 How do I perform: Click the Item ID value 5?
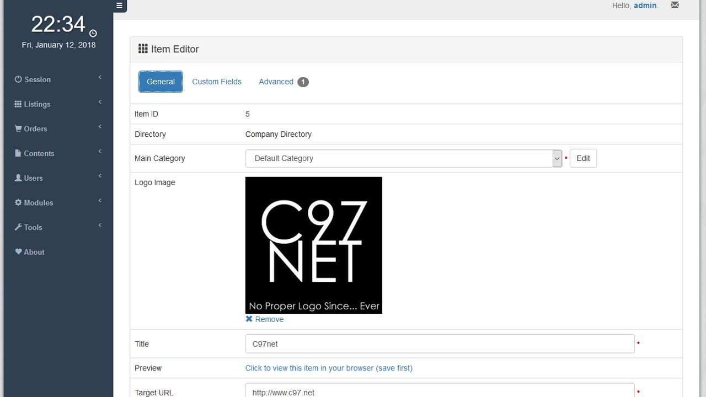coord(248,114)
